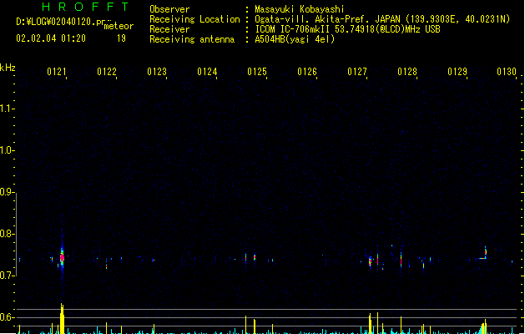Click the 0.9 kHz axis label
The width and height of the screenshot is (525, 334).
7,192
